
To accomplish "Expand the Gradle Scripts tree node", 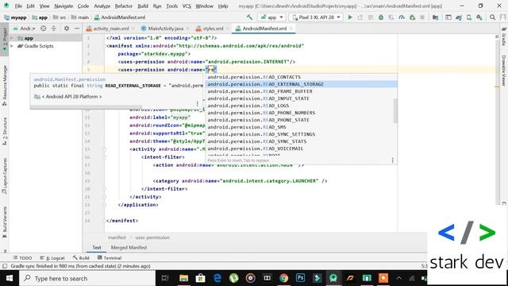I will pos(13,46).
